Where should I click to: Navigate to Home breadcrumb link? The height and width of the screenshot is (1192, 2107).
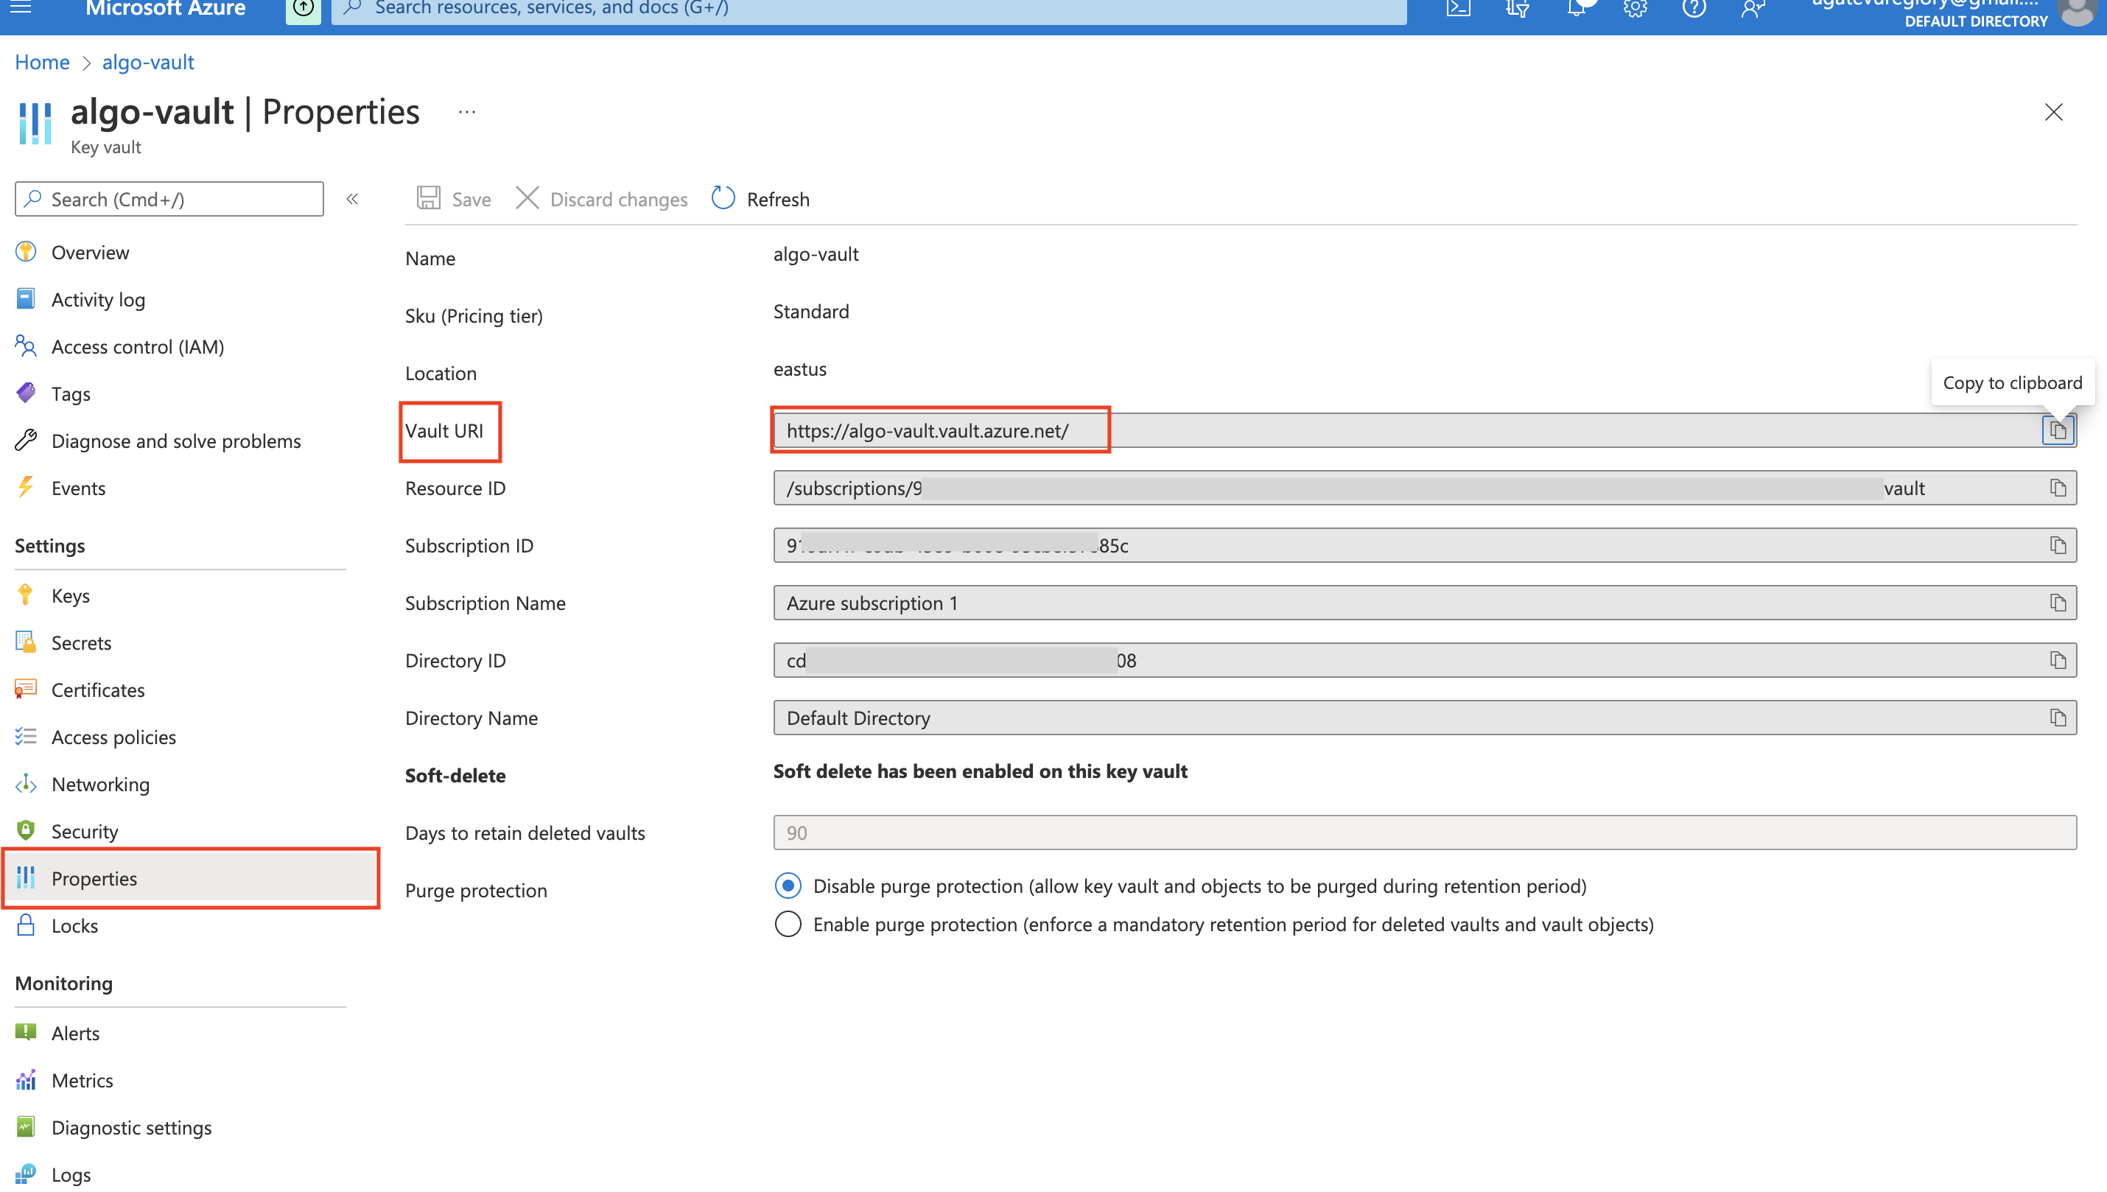[42, 62]
